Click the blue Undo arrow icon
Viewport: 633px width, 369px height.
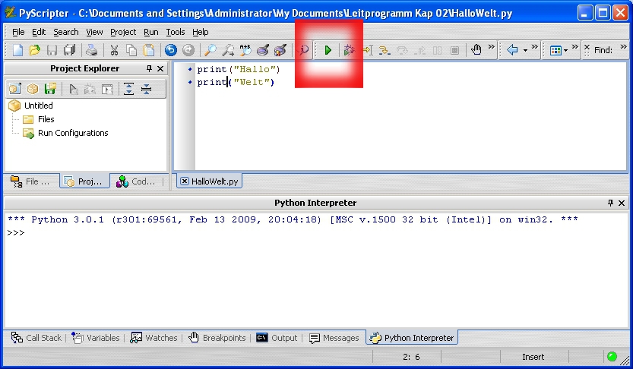pos(170,50)
